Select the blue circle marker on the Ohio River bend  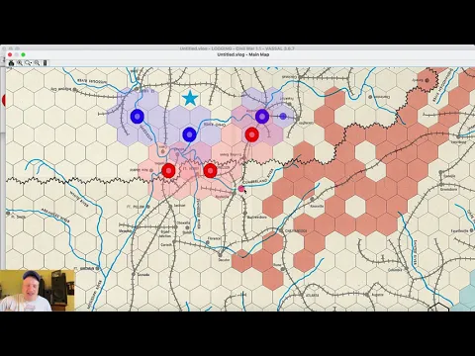[x=189, y=134]
